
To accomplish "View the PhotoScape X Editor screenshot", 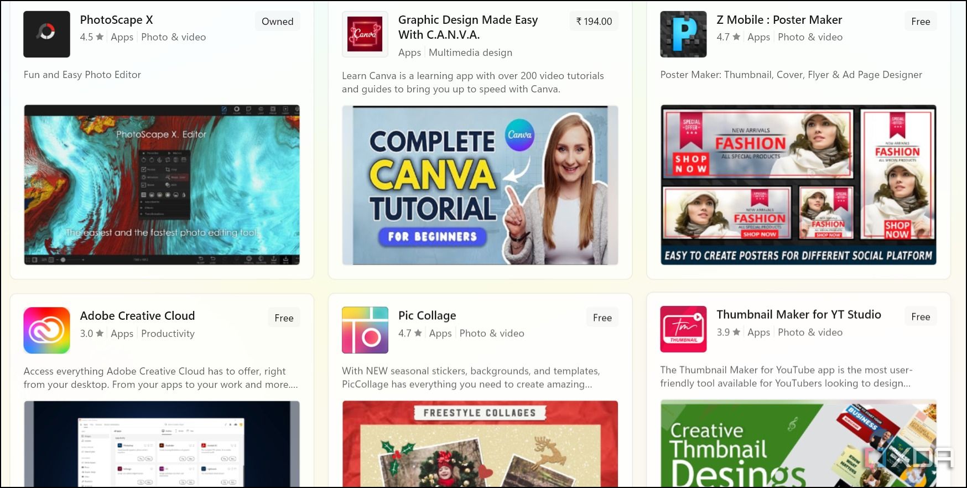I will pos(162,185).
